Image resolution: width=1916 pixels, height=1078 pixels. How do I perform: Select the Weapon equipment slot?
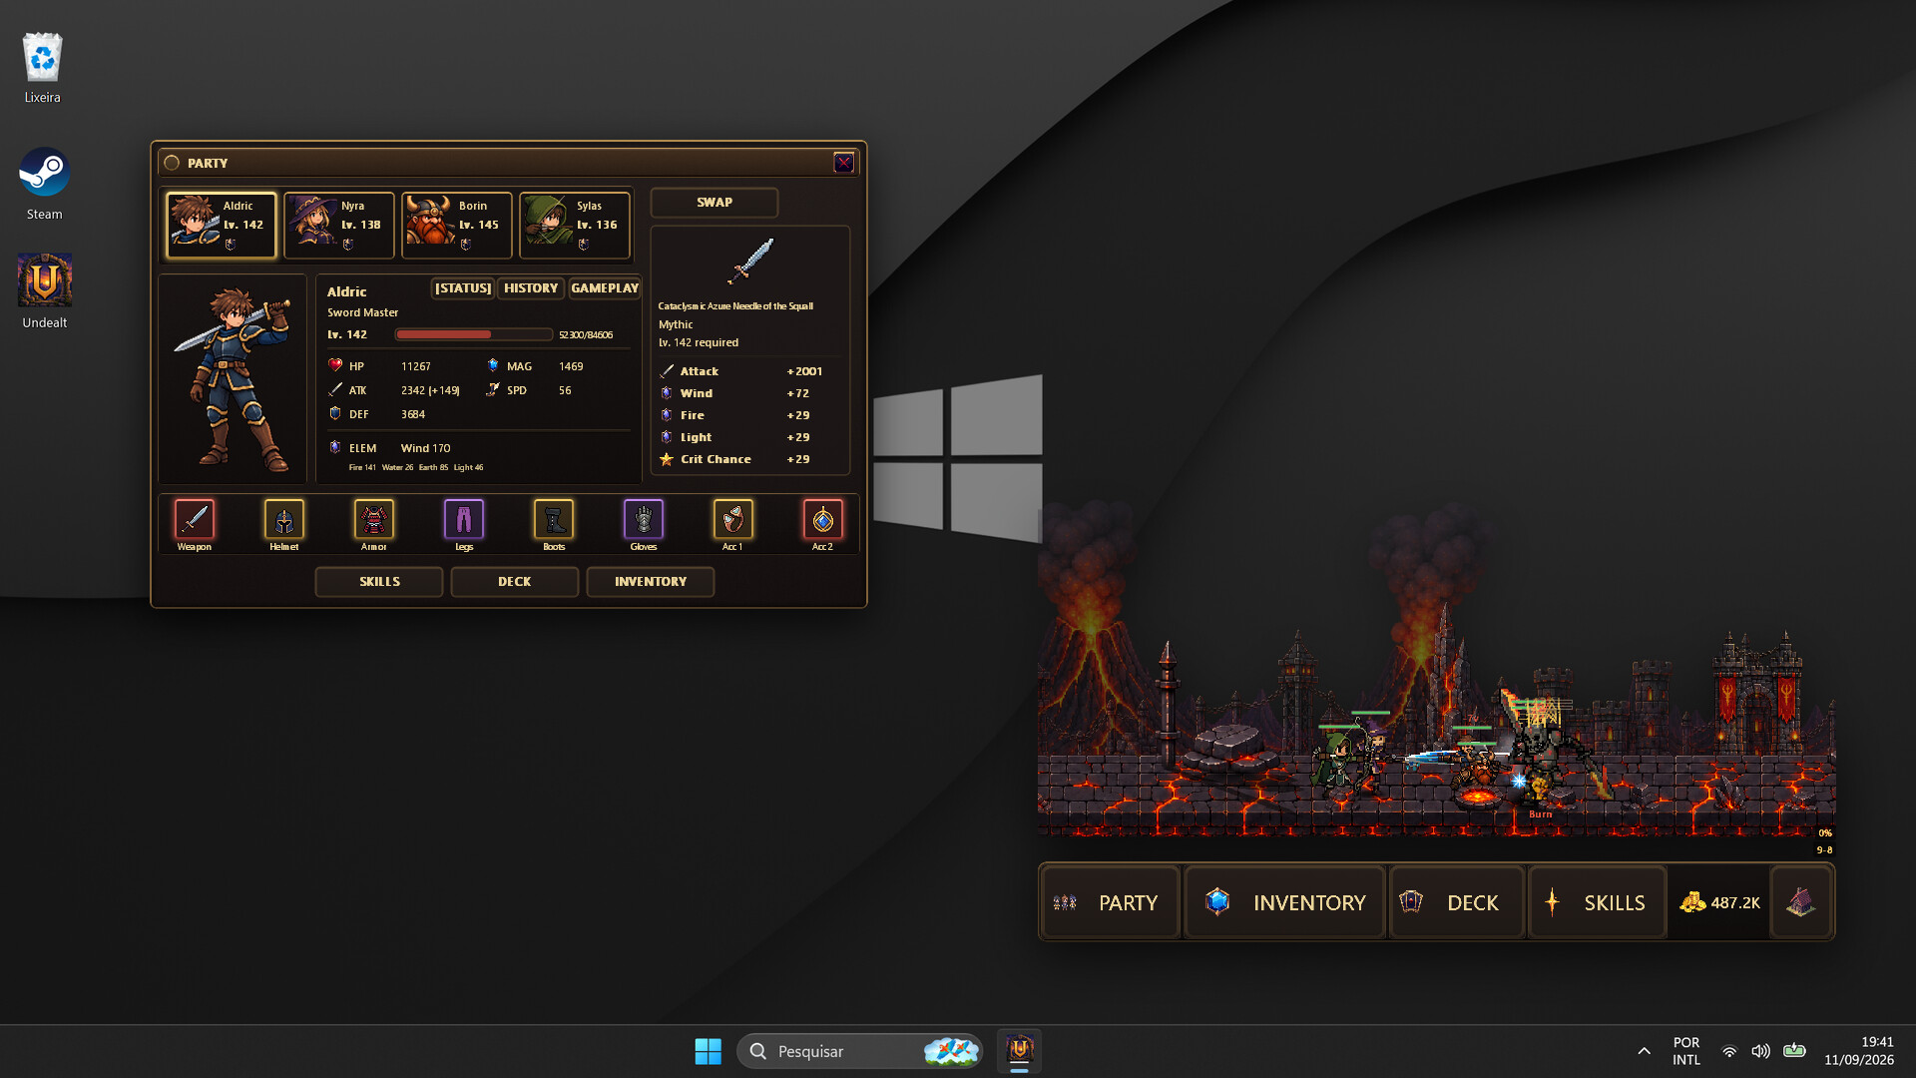[195, 520]
